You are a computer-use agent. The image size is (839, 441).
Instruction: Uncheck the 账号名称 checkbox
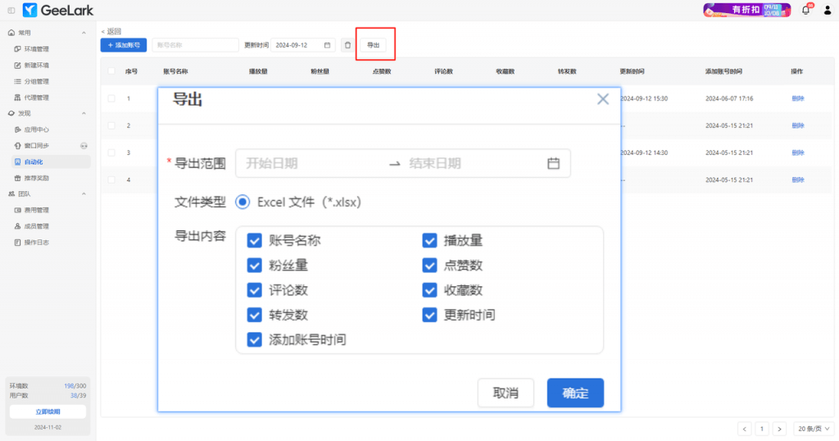254,241
